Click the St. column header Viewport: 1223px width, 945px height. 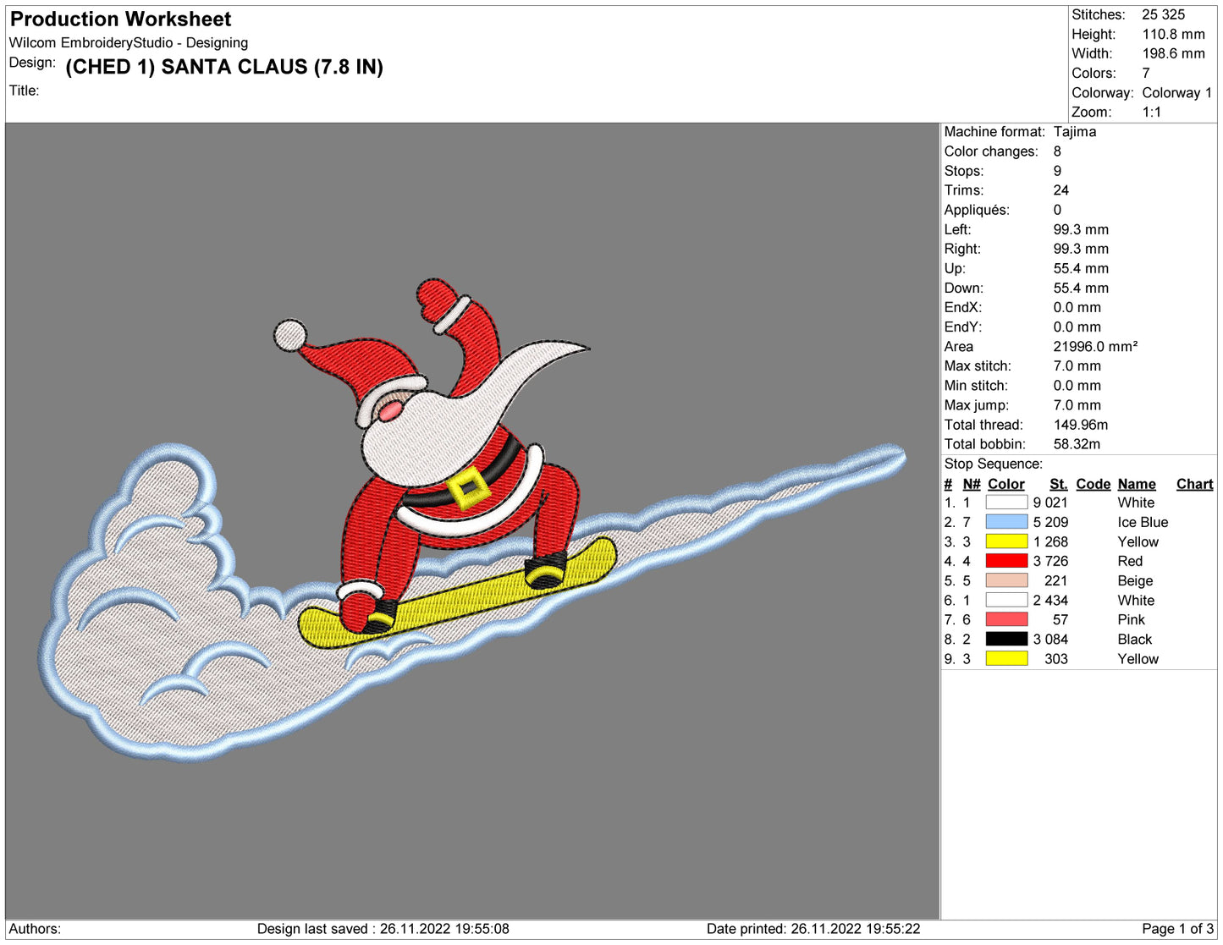pyautogui.click(x=1058, y=483)
